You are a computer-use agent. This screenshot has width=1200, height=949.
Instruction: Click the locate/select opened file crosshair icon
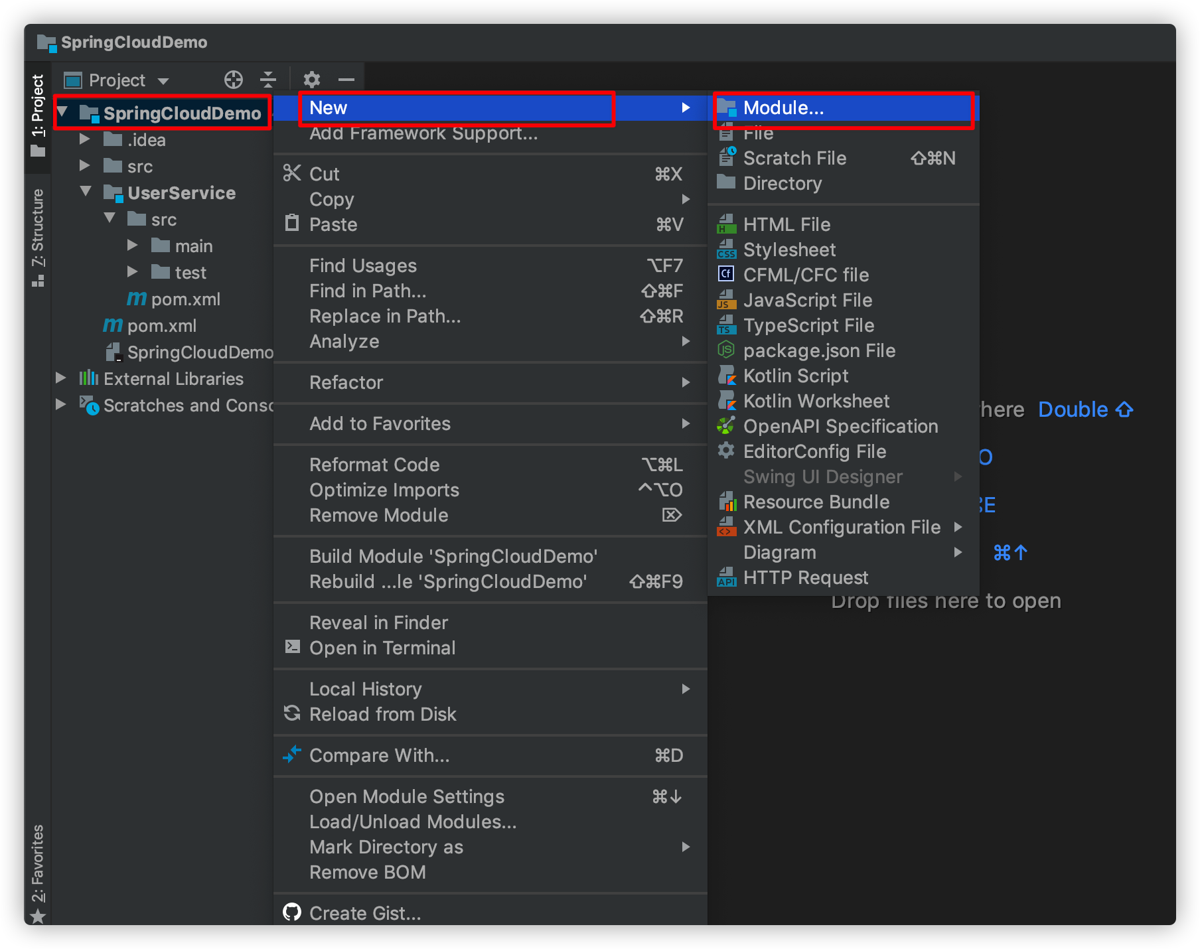[x=233, y=80]
